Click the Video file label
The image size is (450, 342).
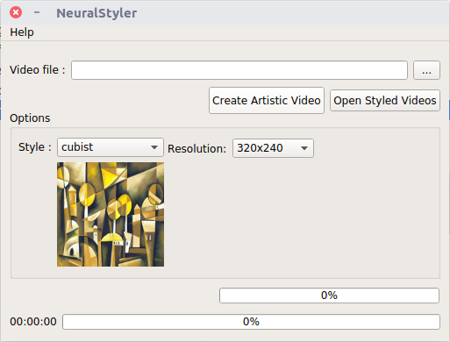click(37, 70)
